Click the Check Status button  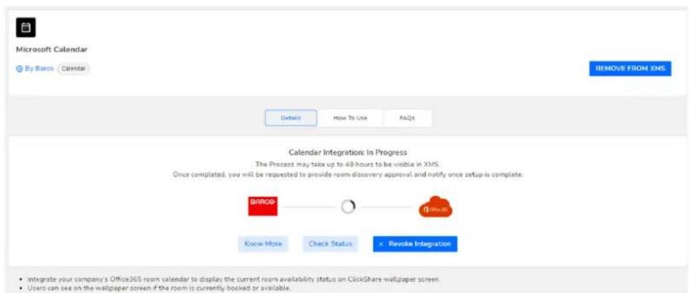pos(330,244)
